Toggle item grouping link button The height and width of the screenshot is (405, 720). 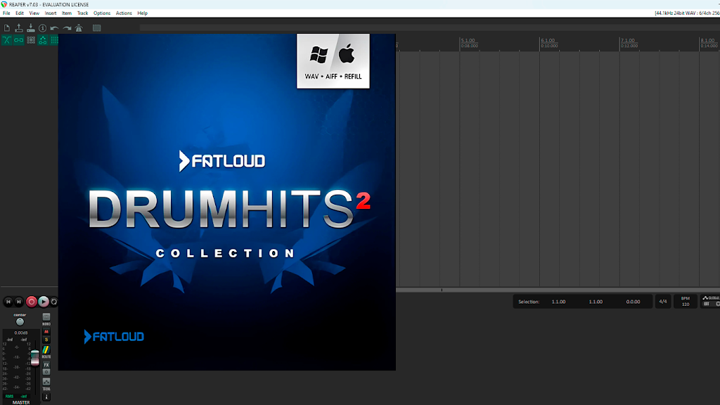point(19,40)
